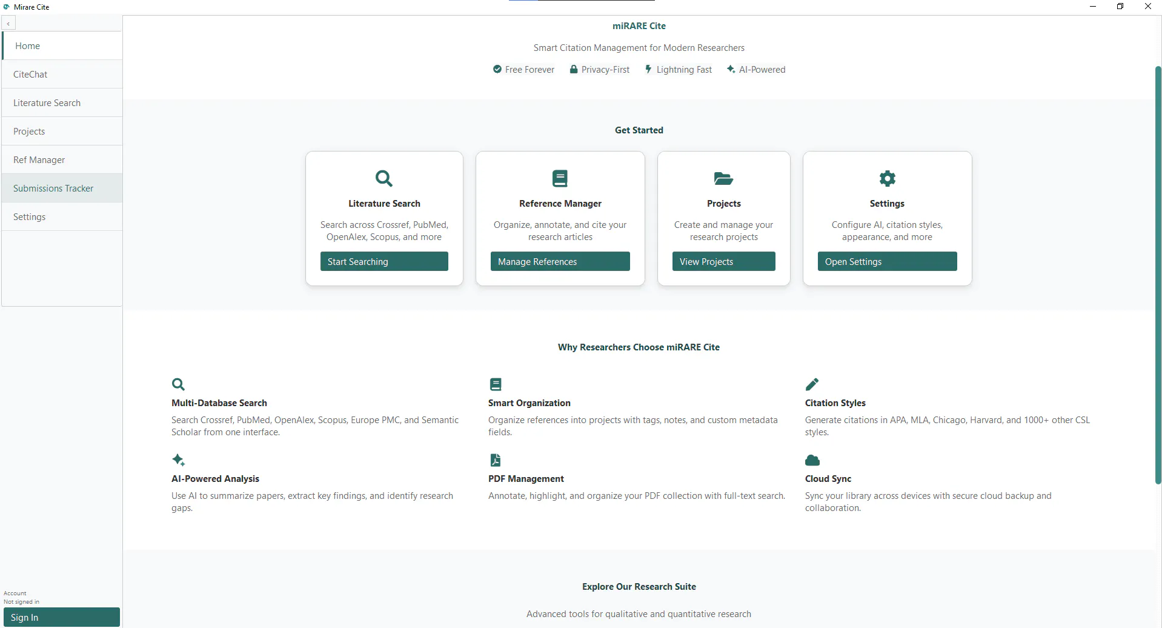Click the Multi-Database Search magnifier icon
This screenshot has width=1162, height=628.
pyautogui.click(x=178, y=384)
